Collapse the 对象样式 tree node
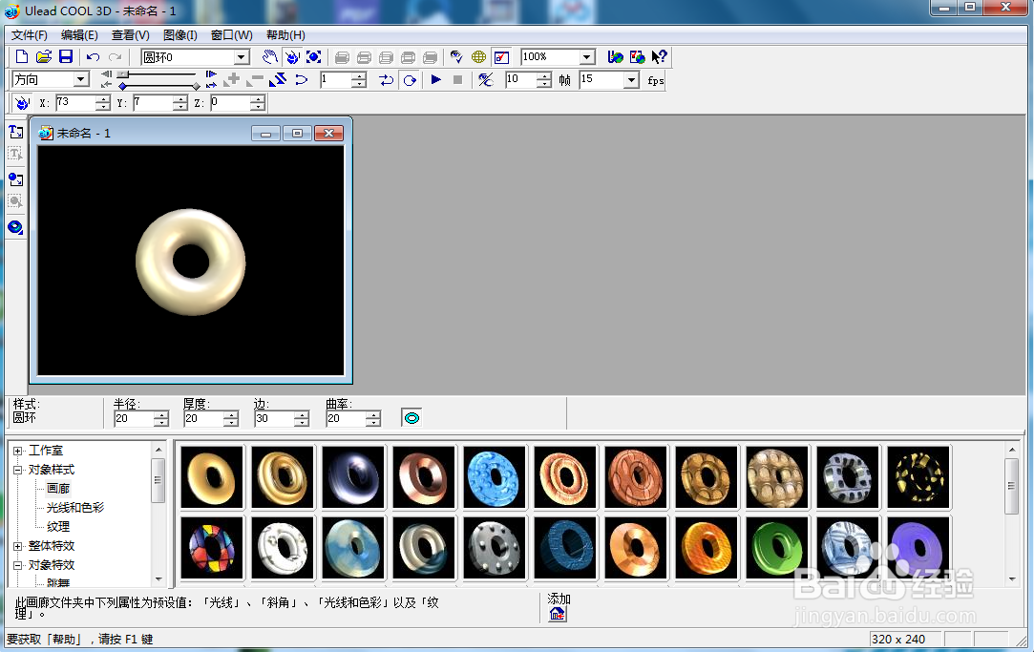1034x652 pixels. tap(18, 470)
